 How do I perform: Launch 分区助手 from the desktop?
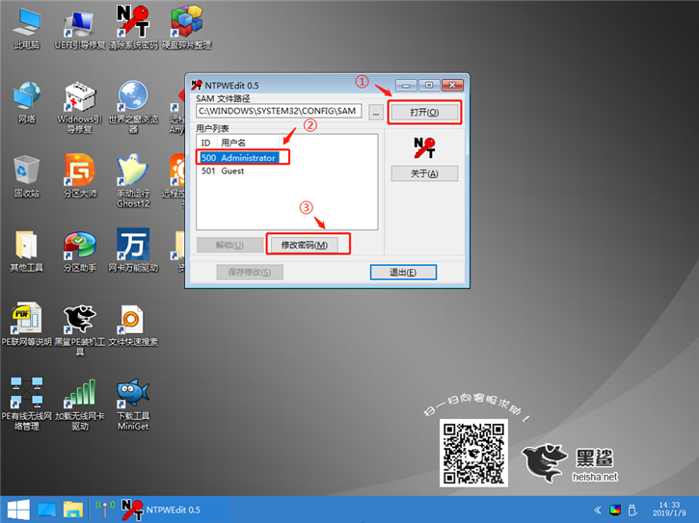(80, 248)
